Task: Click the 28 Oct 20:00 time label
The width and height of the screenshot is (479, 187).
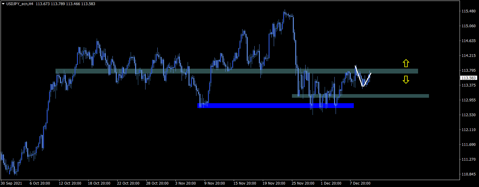Action: pyautogui.click(x=157, y=183)
